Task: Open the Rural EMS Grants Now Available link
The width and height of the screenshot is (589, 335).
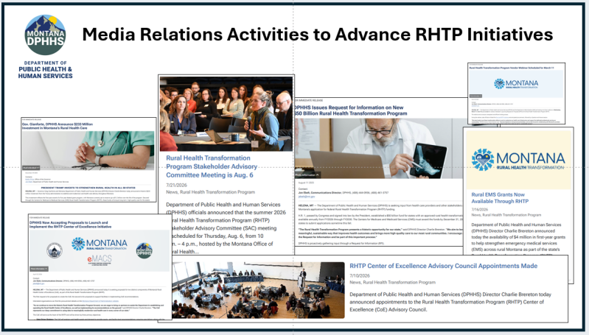Action: pyautogui.click(x=500, y=198)
